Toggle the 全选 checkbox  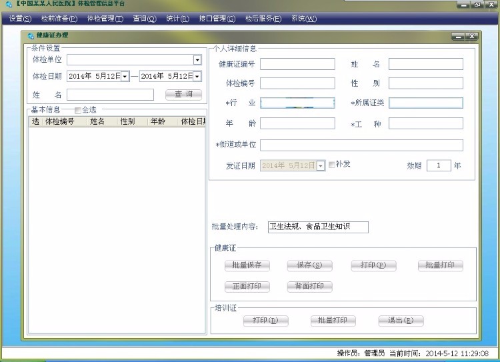coord(77,111)
